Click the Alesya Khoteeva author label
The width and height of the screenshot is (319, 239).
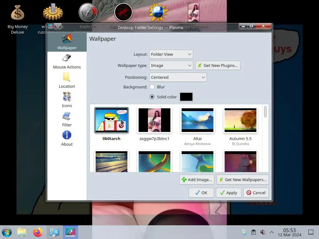tap(197, 144)
